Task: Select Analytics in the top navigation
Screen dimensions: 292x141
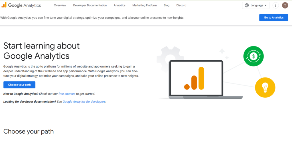Action: click(x=119, y=5)
